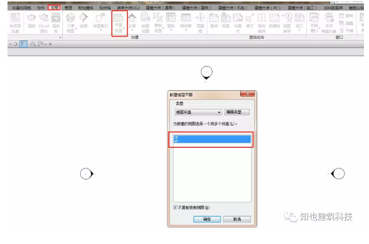Image resolution: width=369 pixels, height=244 pixels.
Task: Open the 建模大师（通用）tab
Action: [160, 8]
